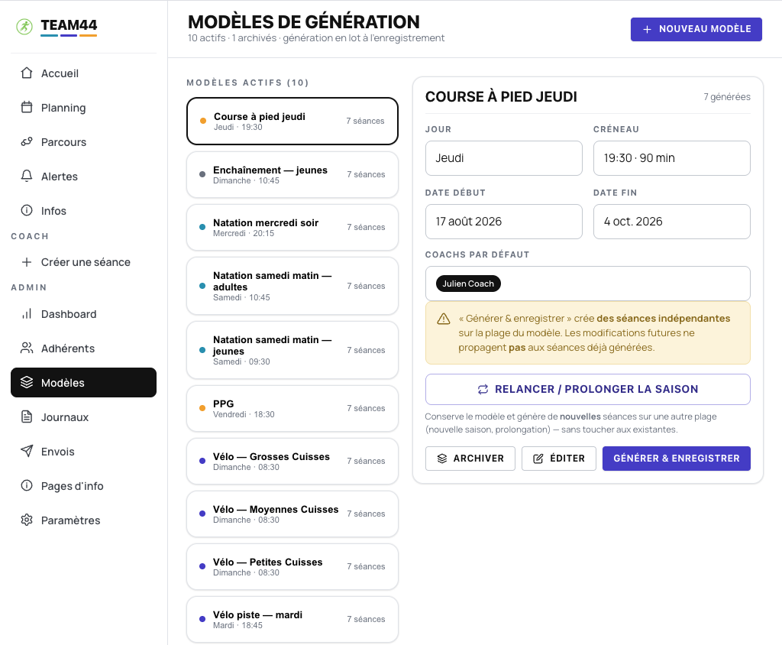The image size is (782, 645).
Task: Open Paramètres settings page
Action: pos(83,520)
